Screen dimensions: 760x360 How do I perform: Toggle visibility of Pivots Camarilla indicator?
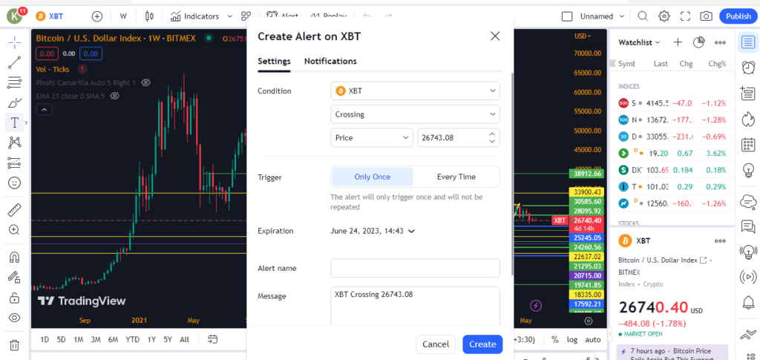[146, 82]
